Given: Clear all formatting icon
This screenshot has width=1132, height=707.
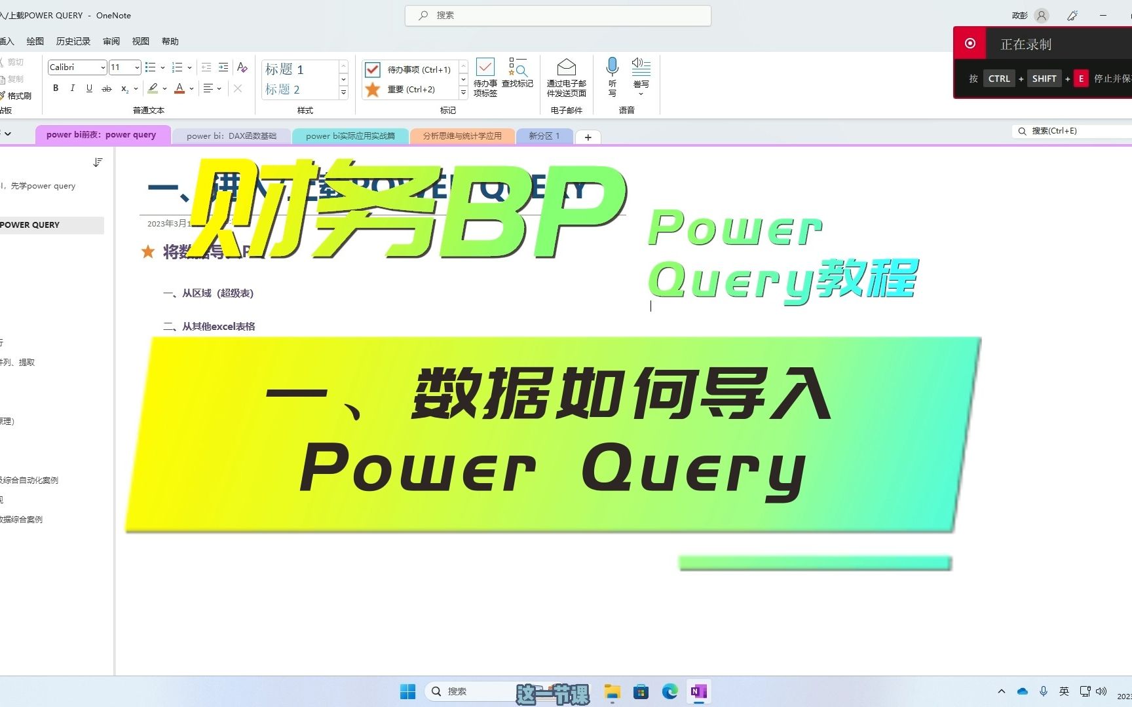Looking at the screenshot, I should (x=242, y=67).
